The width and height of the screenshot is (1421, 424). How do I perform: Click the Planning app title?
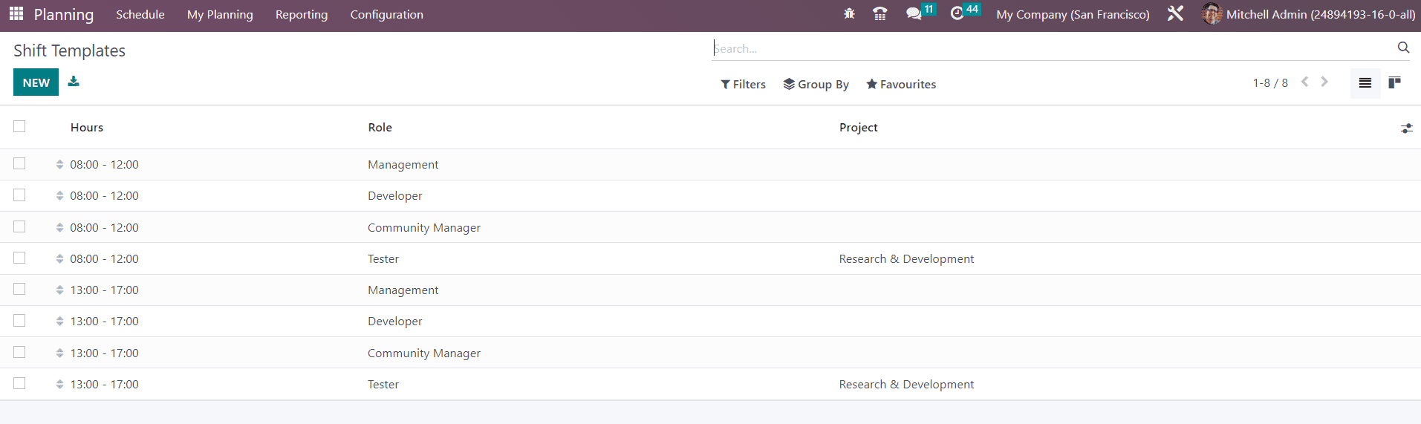[x=64, y=14]
